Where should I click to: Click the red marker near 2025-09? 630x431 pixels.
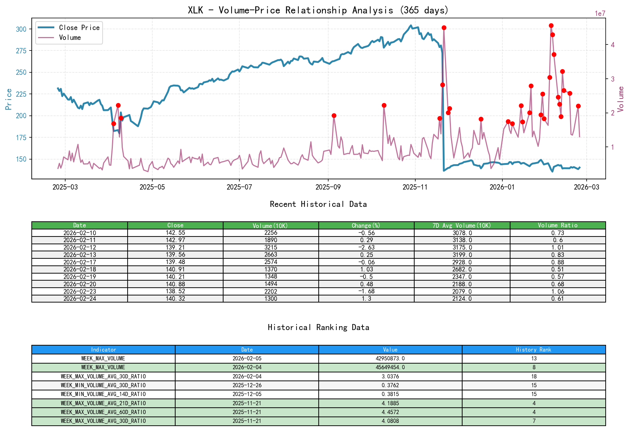[x=334, y=115]
